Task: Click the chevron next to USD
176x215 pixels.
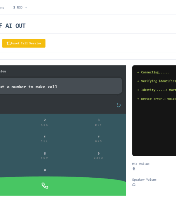Action: [26, 7]
